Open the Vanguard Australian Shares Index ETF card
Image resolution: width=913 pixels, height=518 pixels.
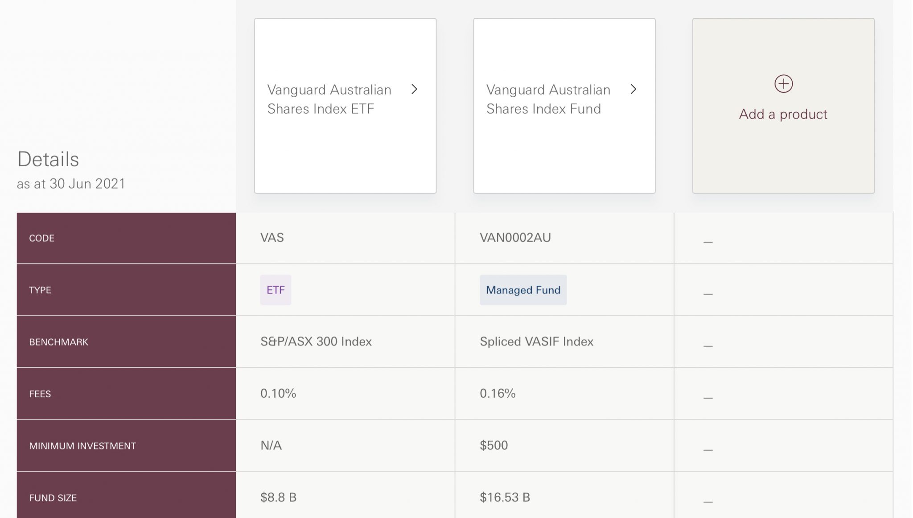tap(345, 106)
